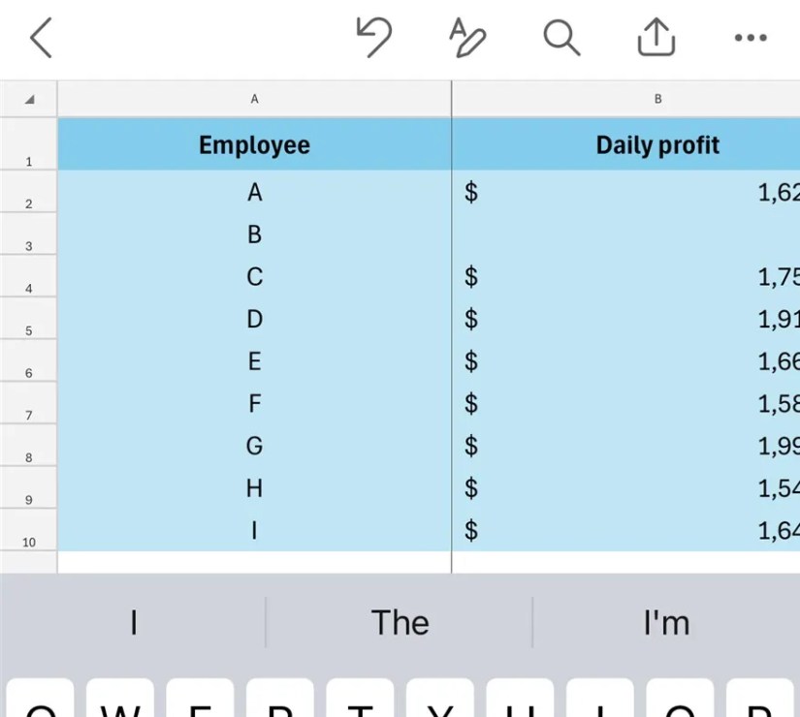800x717 pixels.
Task: Open the search magnifier icon
Action: point(561,37)
